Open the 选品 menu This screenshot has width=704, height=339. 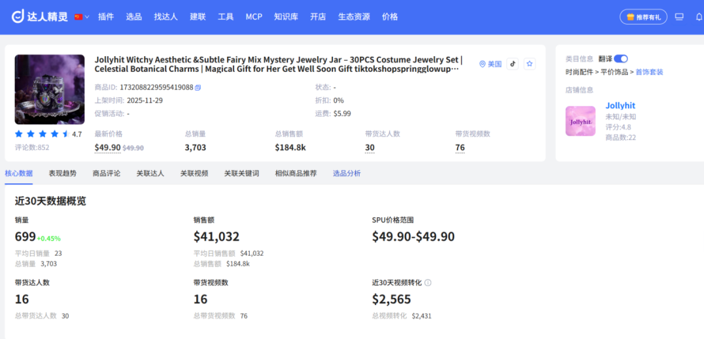point(134,16)
